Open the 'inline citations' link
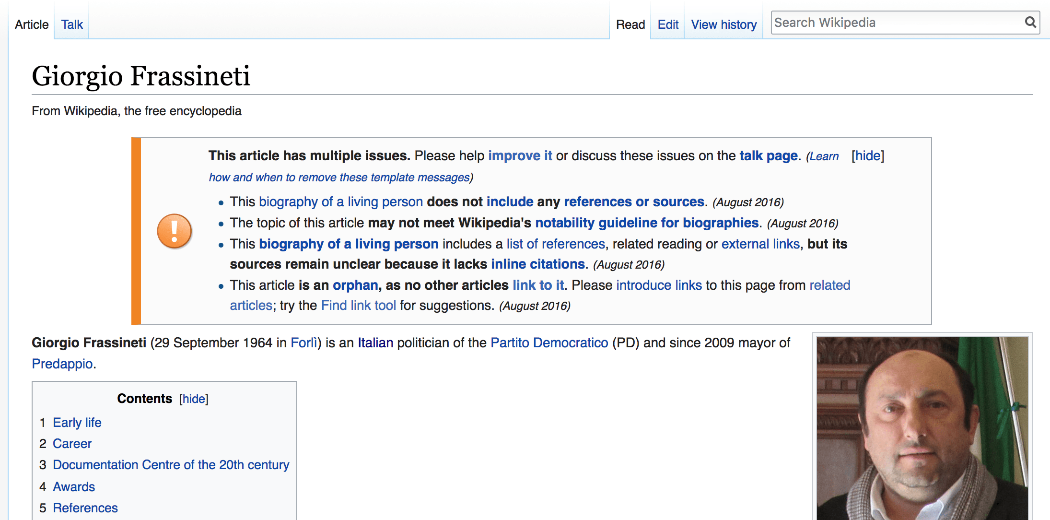 [x=538, y=264]
